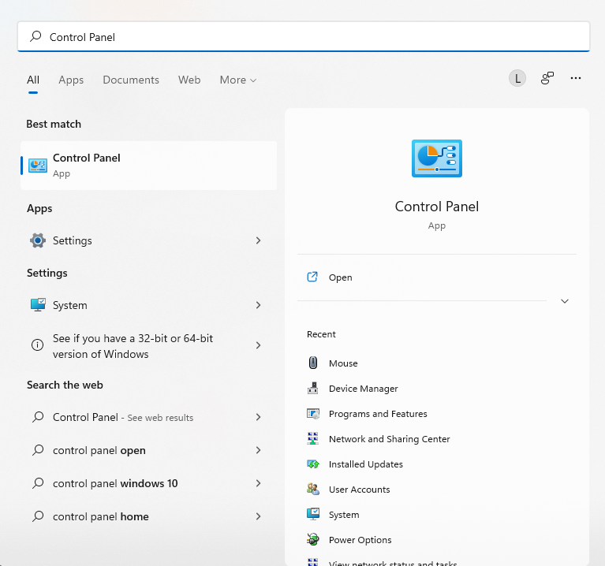Click the Power Options icon

pyautogui.click(x=313, y=539)
